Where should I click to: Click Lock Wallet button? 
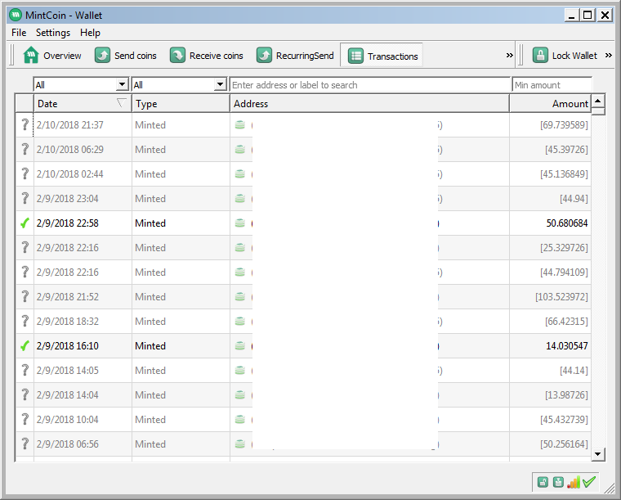coord(565,56)
